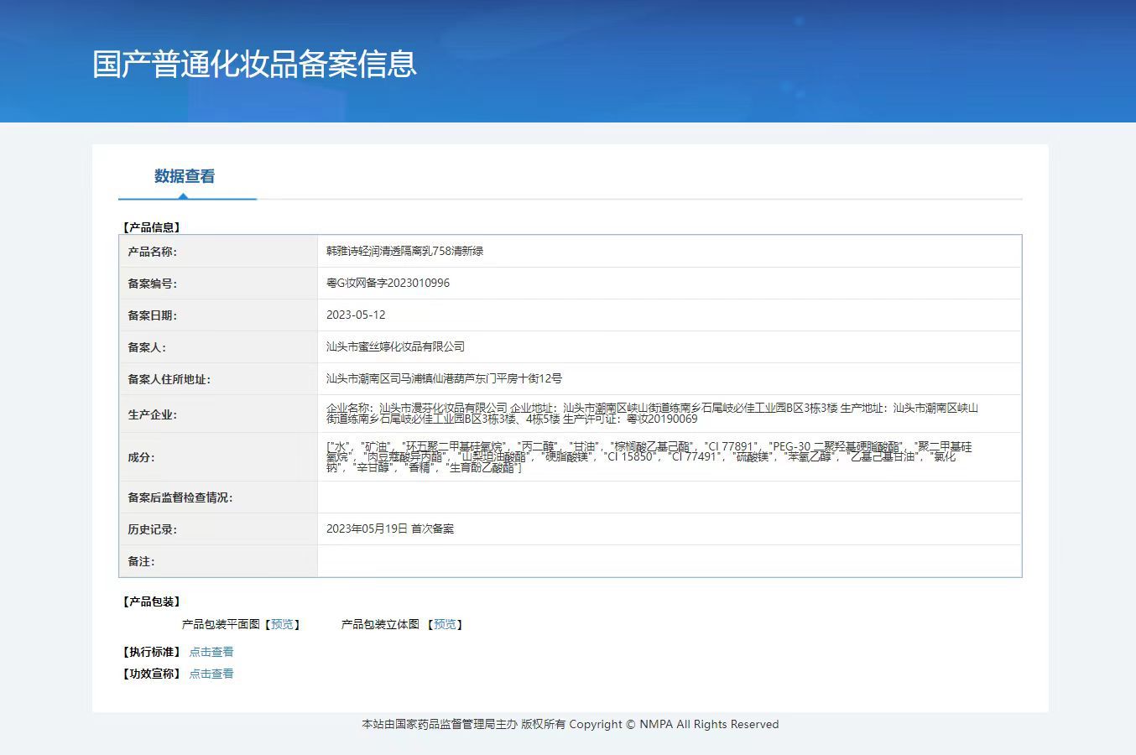Screen dimensions: 1136x755
Task: Click the 备案人住所地址 label
Action: pyautogui.click(x=169, y=379)
